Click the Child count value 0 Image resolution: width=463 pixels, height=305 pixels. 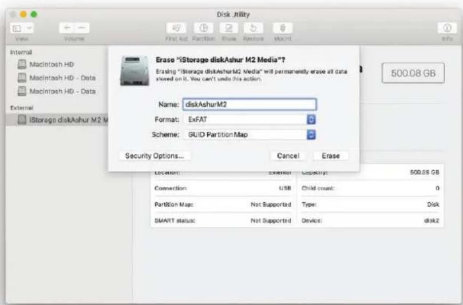click(437, 188)
